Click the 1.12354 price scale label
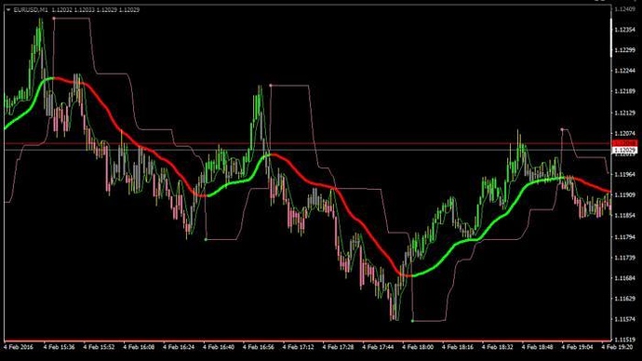Image resolution: width=642 pixels, height=361 pixels. point(625,30)
